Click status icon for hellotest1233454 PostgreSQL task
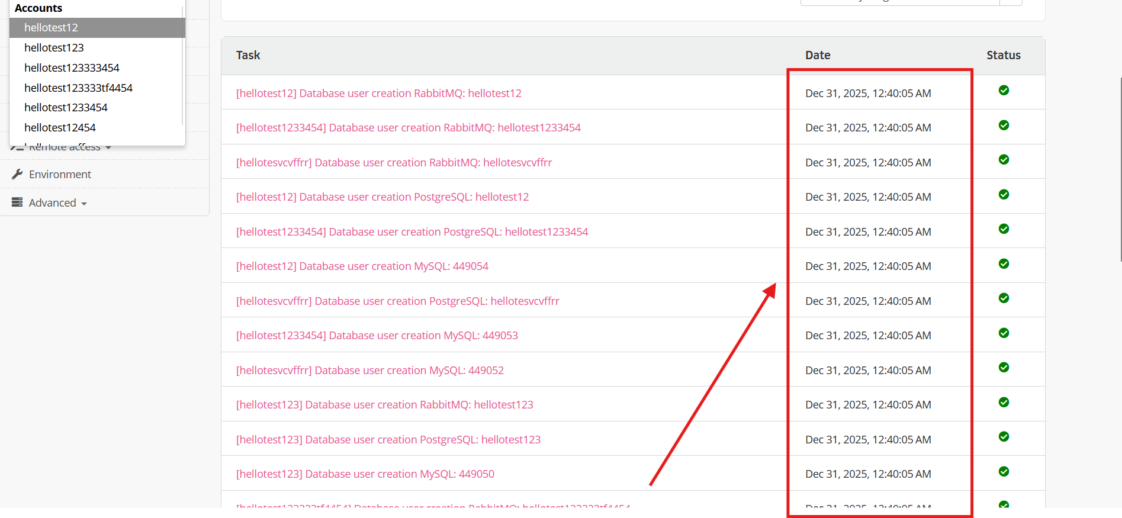Viewport: 1122px width, 518px height. [x=1004, y=229]
